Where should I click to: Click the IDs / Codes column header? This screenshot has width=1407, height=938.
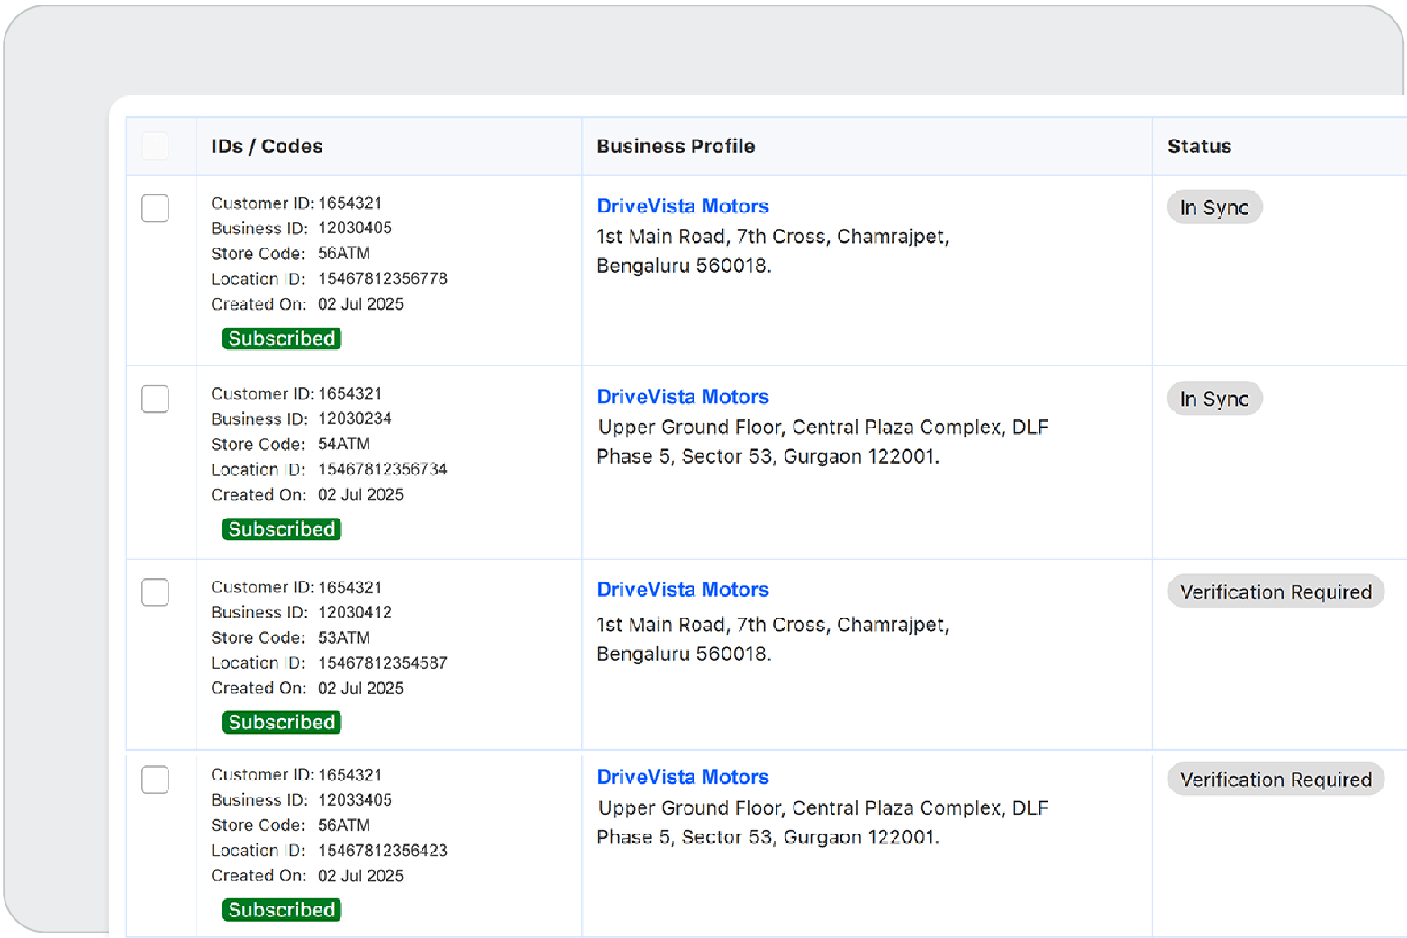click(x=267, y=146)
